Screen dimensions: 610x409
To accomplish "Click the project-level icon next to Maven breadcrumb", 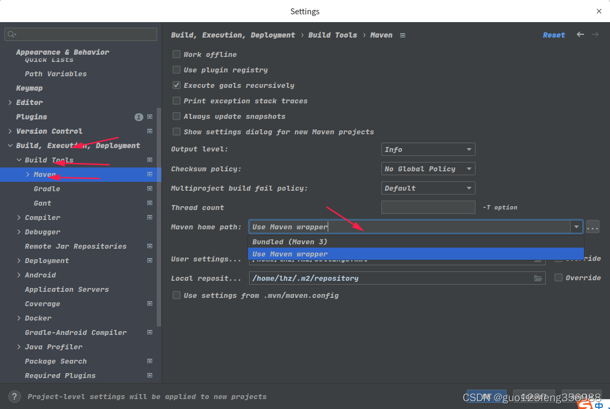I will click(402, 35).
